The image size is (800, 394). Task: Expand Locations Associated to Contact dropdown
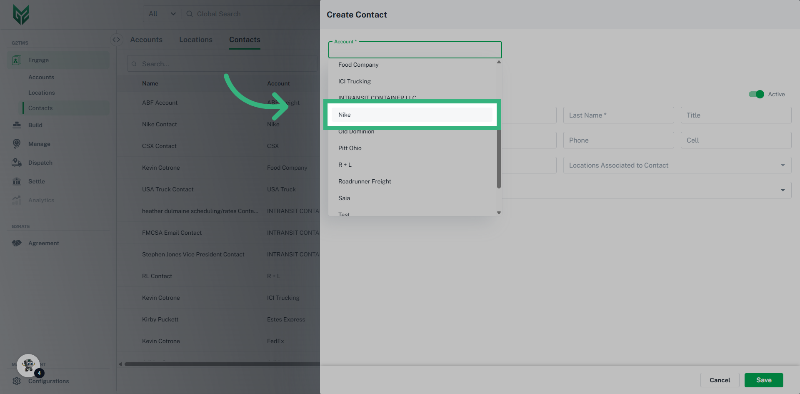click(782, 165)
